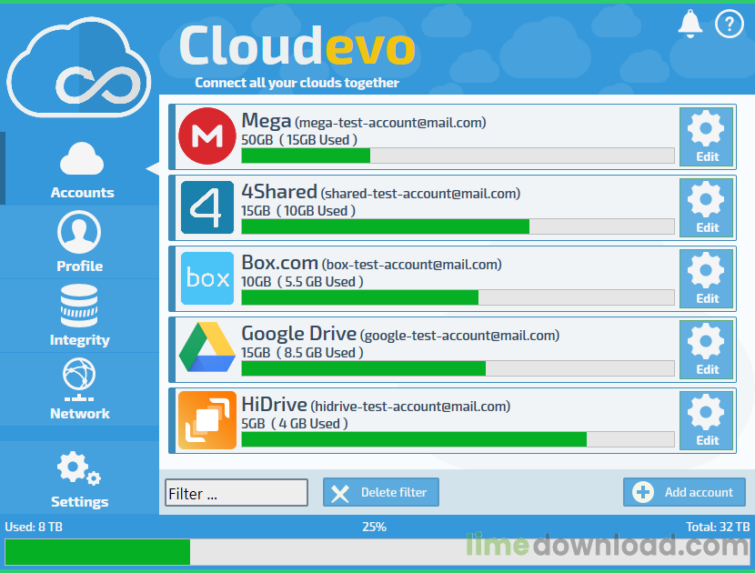This screenshot has height=573, width=755.
Task: Open the Accounts section in sidebar
Action: [x=80, y=168]
